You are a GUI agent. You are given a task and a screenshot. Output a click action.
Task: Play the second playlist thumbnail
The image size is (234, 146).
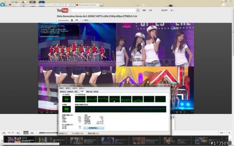click(45, 140)
